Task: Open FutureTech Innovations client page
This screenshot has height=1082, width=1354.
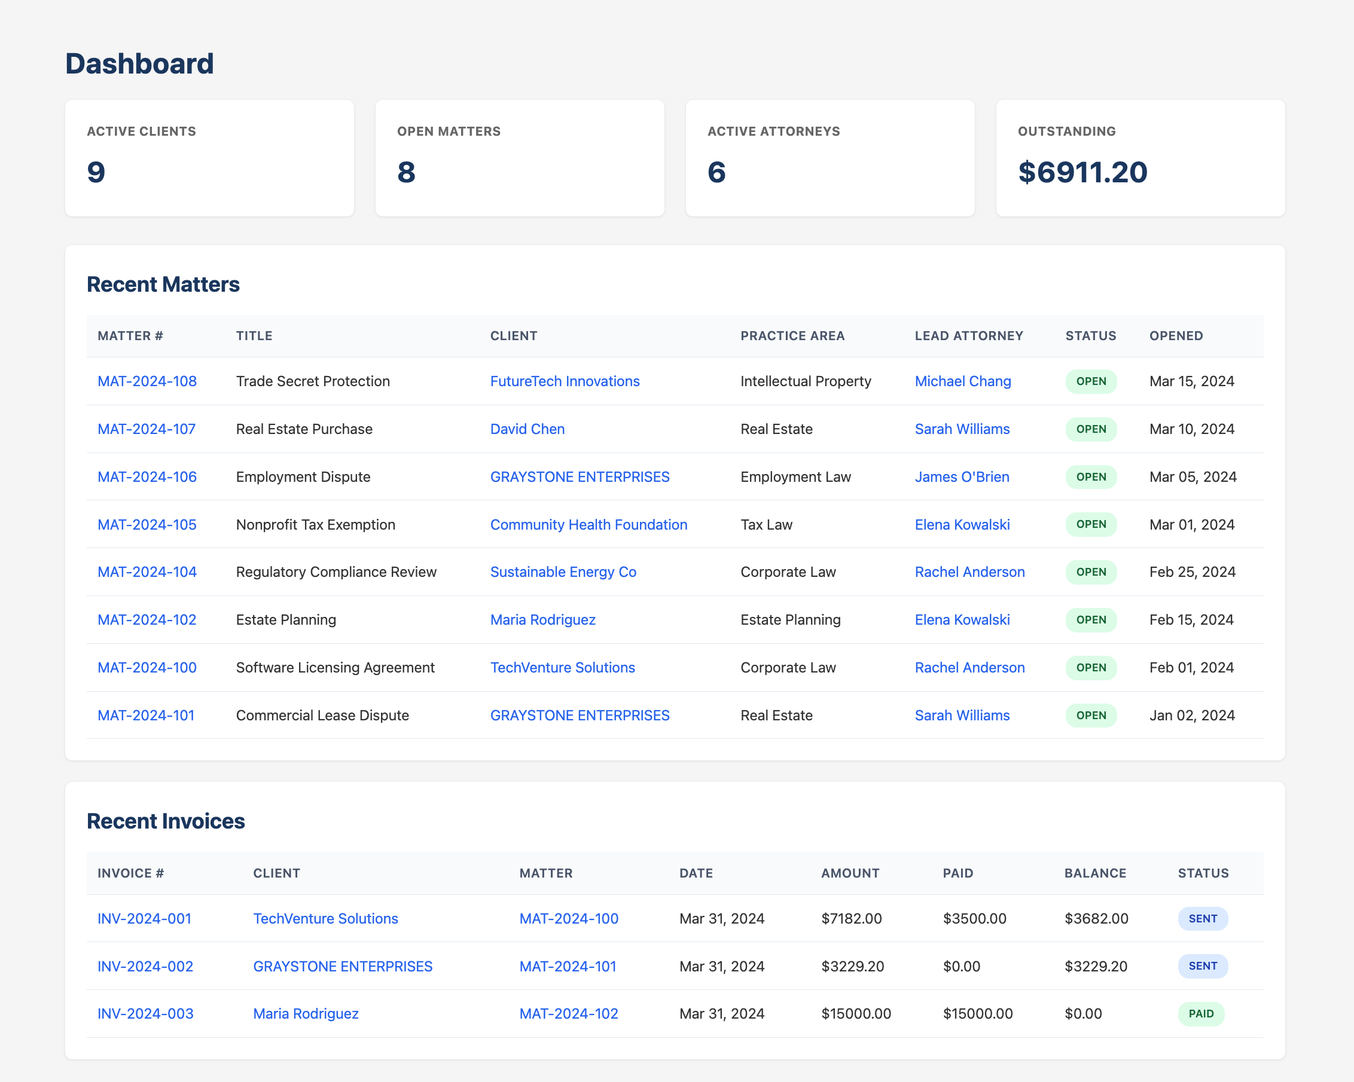Action: click(x=565, y=381)
